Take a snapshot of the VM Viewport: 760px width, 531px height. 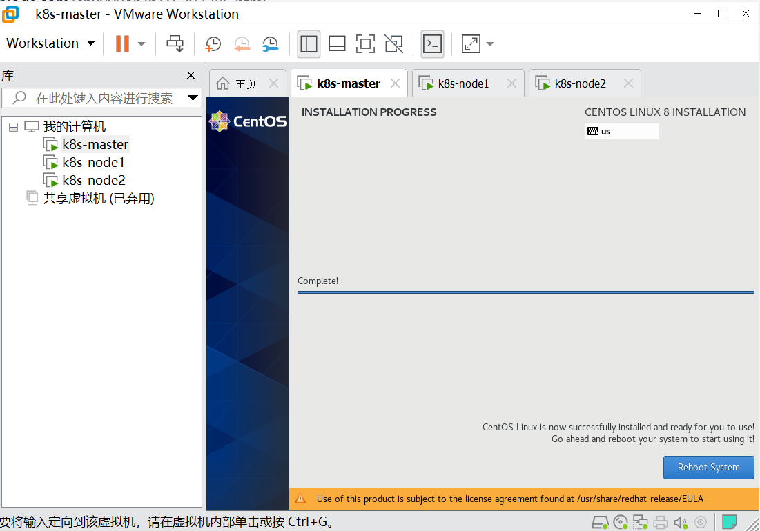click(213, 44)
